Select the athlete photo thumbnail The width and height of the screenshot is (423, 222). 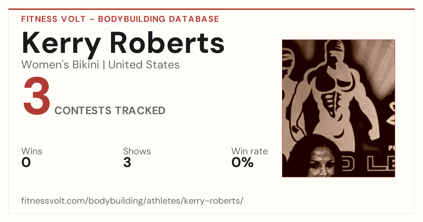click(x=338, y=108)
